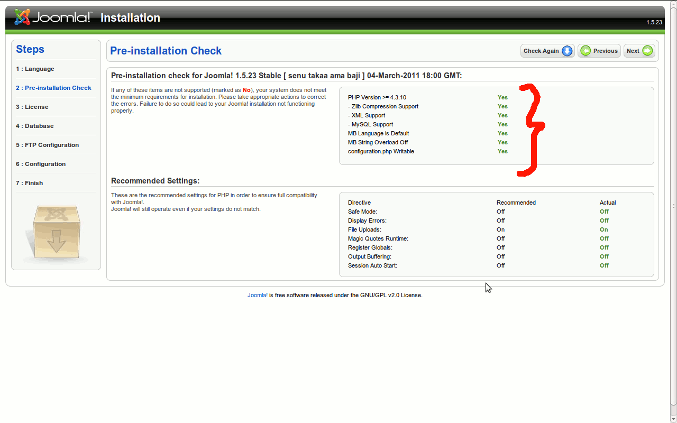Proceed with the Next button label
Screen dimensions: 677x423
pos(633,51)
